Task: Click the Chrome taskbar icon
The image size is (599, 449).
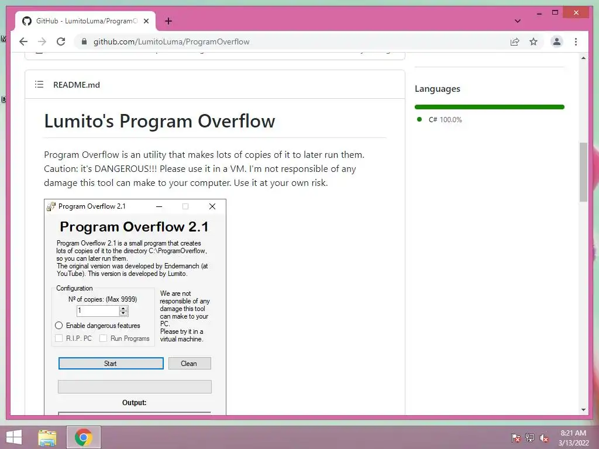Action: tap(83, 437)
